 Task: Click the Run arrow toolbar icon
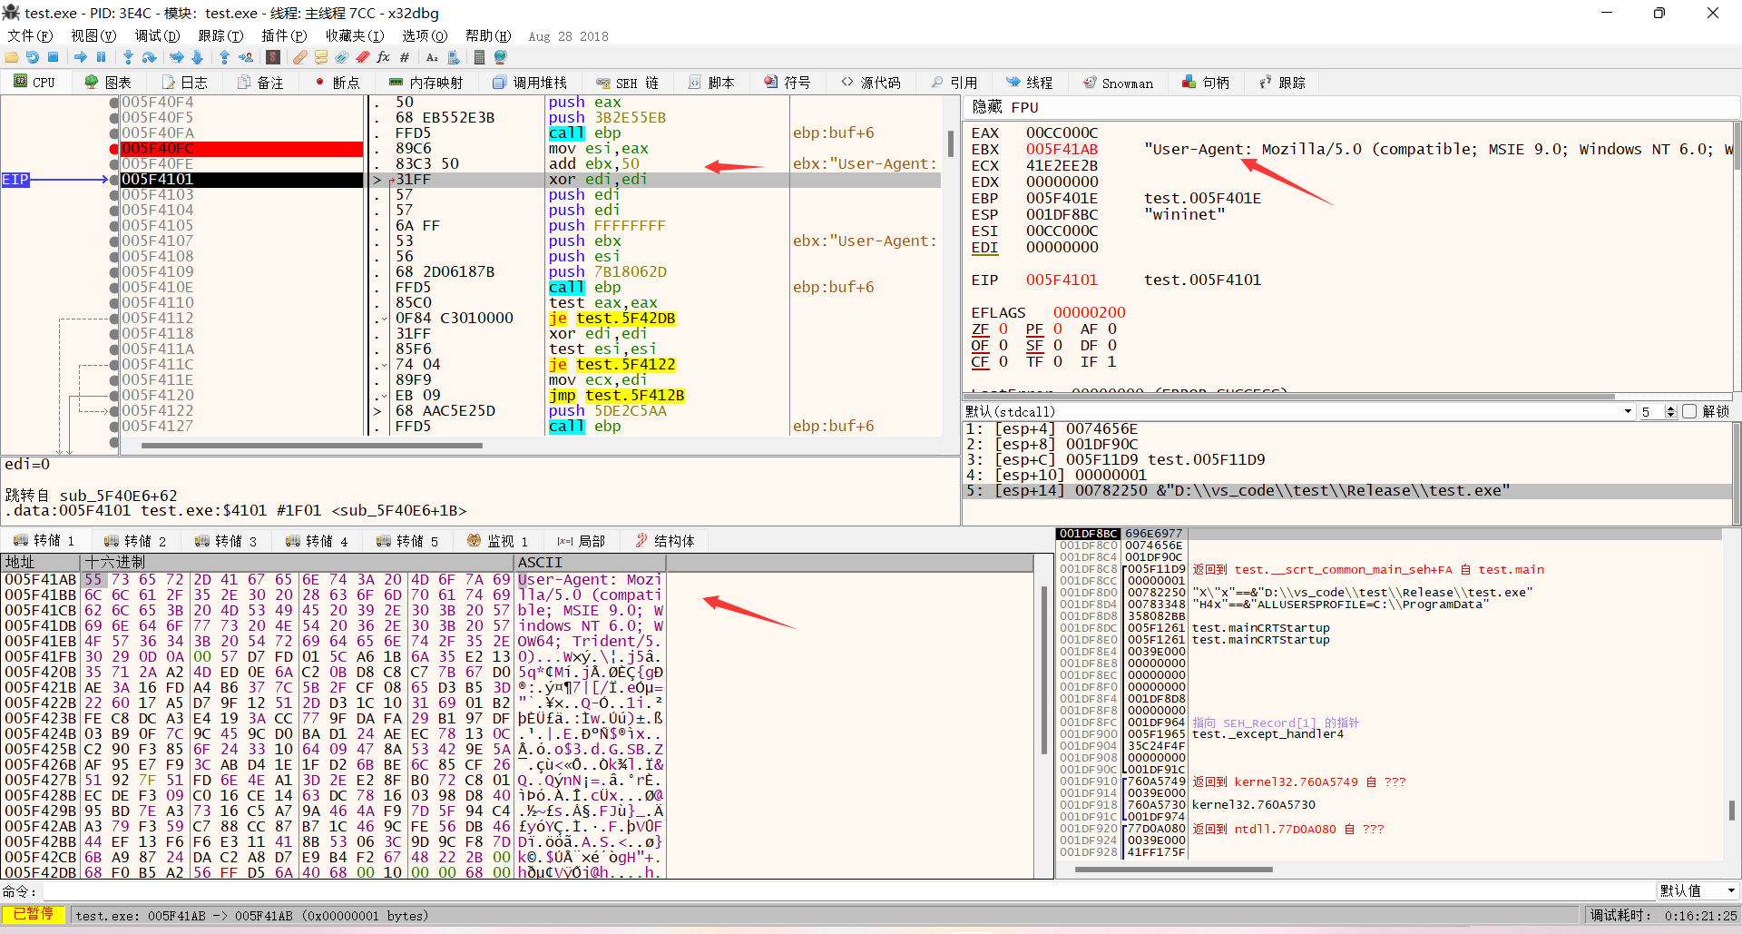(81, 57)
